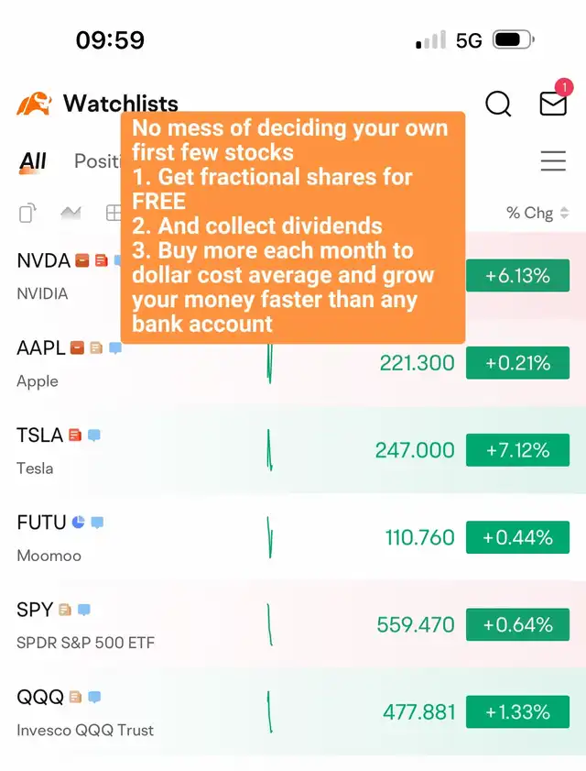Open the search magnifier icon
This screenshot has width=586, height=771.
pyautogui.click(x=498, y=104)
